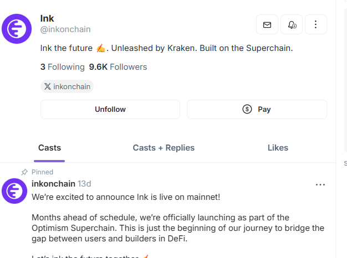
Task: Click the Ink profile avatar
Action: point(17,29)
